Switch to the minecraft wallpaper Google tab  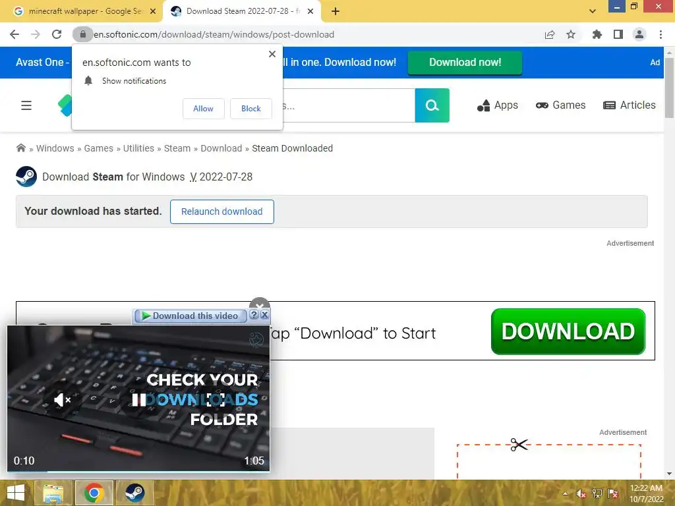[x=85, y=11]
